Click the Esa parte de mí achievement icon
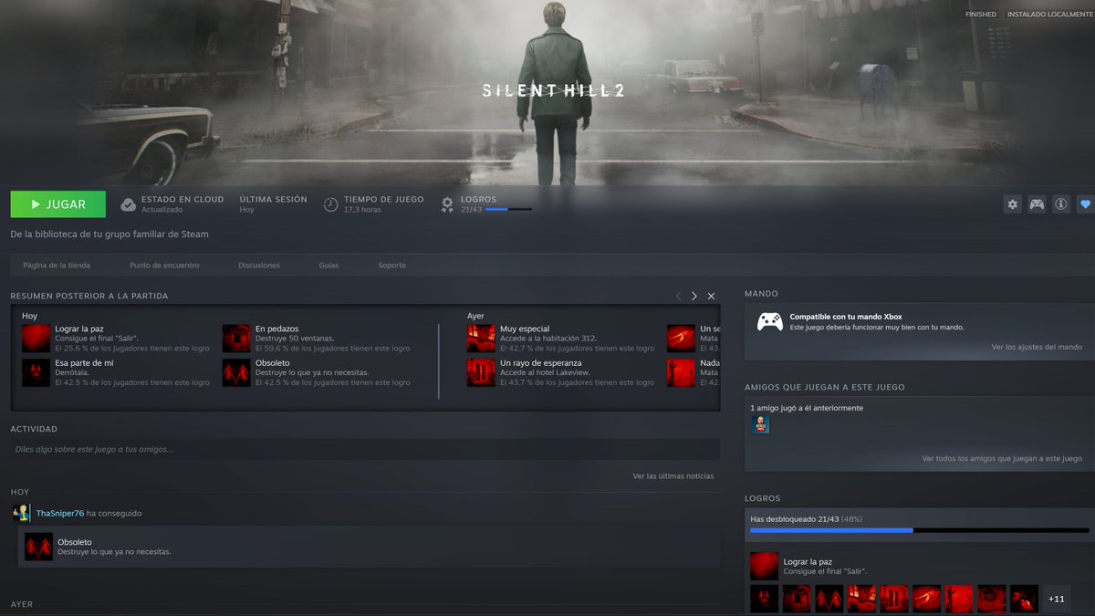The height and width of the screenshot is (616, 1095). point(36,372)
